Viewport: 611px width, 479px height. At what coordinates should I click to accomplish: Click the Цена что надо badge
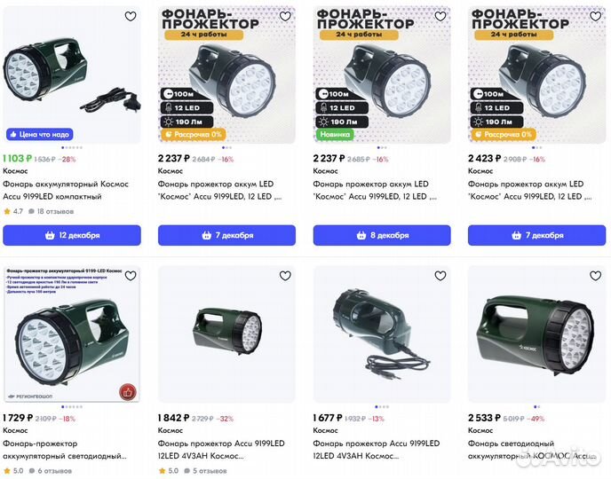[39, 134]
